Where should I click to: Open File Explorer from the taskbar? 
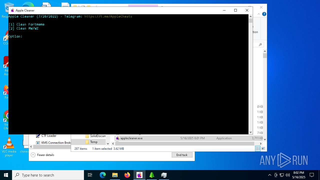(115, 175)
